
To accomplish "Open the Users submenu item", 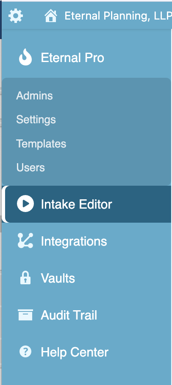I will point(31,167).
